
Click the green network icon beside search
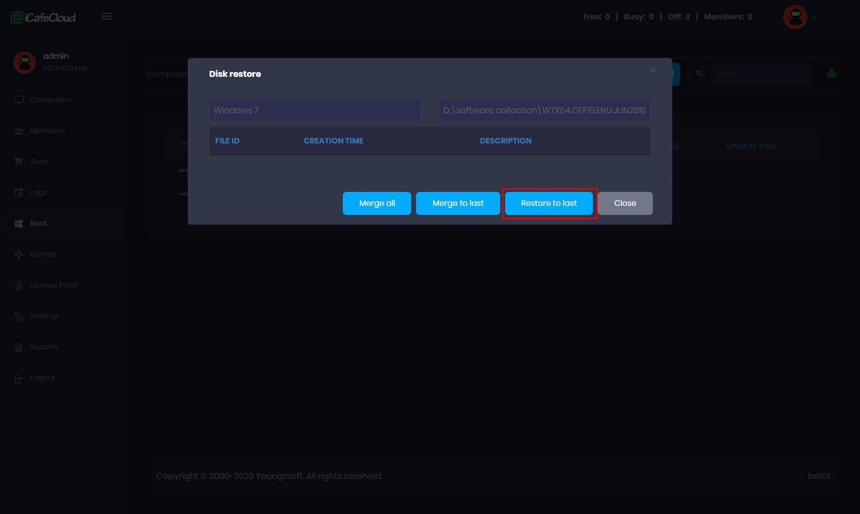tap(832, 73)
